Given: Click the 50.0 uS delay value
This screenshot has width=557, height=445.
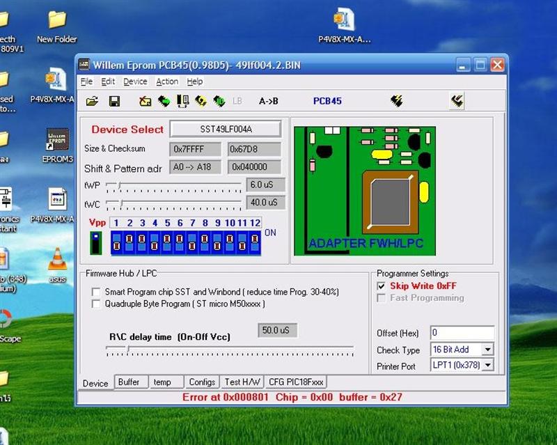Looking at the screenshot, I should pos(277,331).
